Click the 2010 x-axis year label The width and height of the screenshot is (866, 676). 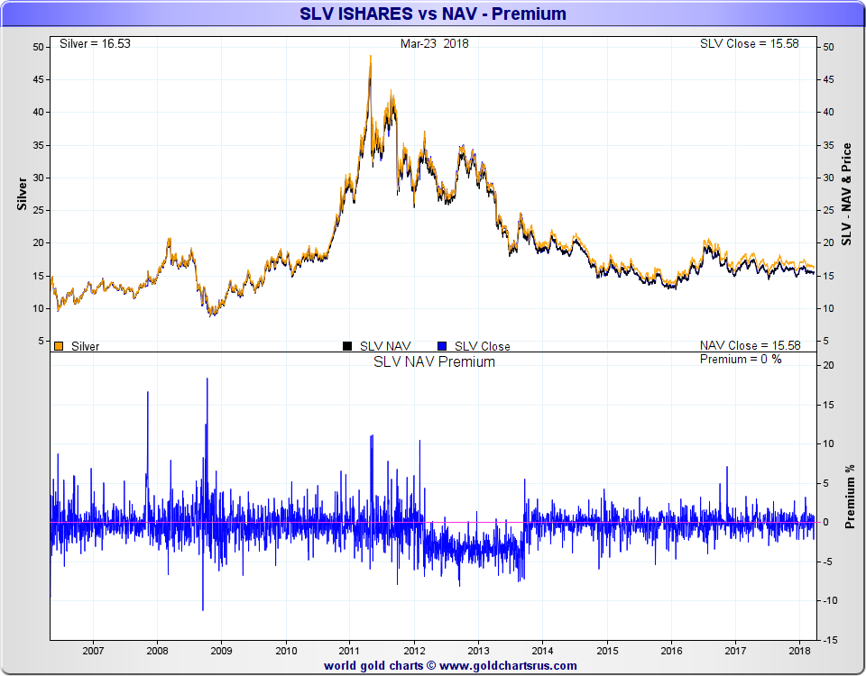point(286,651)
